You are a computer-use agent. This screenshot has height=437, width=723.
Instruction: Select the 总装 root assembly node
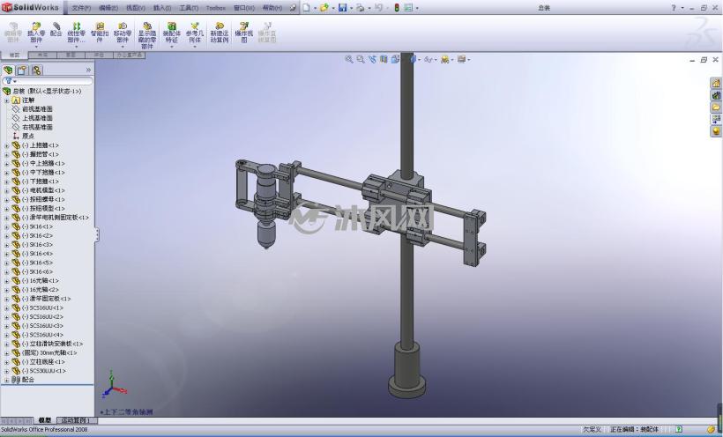pos(46,92)
